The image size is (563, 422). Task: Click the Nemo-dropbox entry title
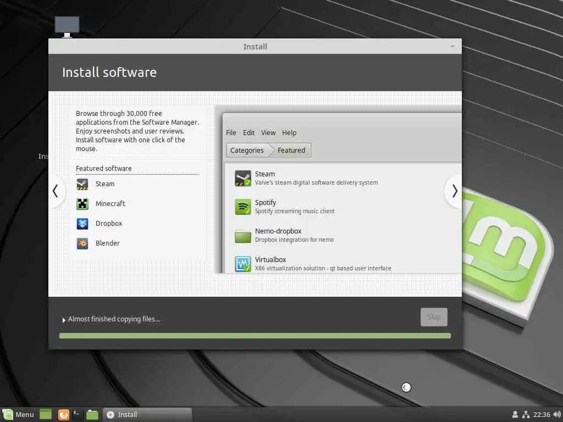click(x=278, y=231)
